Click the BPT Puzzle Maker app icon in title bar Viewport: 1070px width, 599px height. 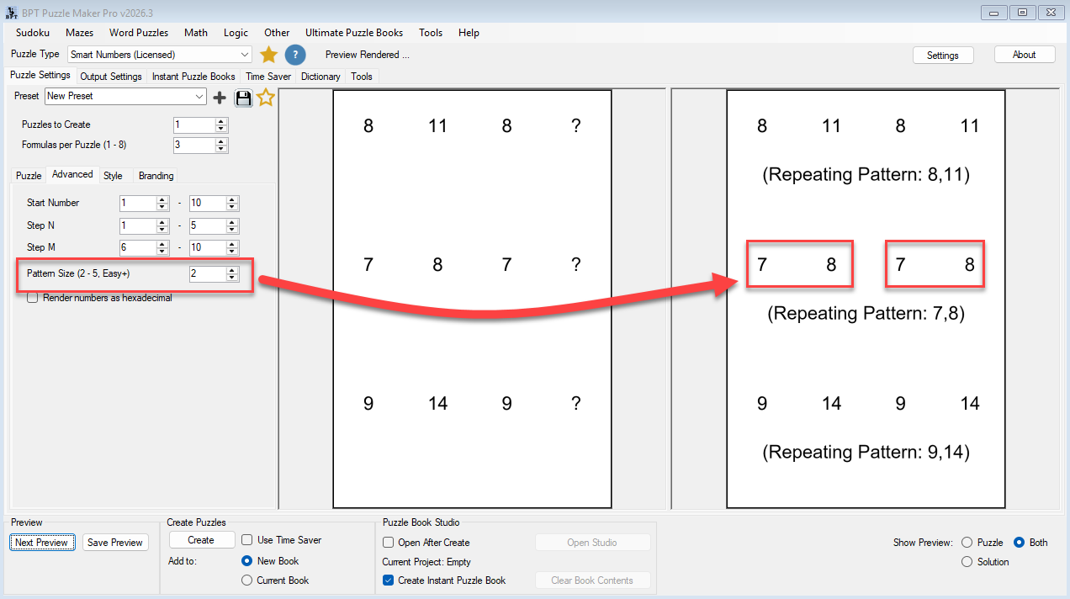pos(11,13)
